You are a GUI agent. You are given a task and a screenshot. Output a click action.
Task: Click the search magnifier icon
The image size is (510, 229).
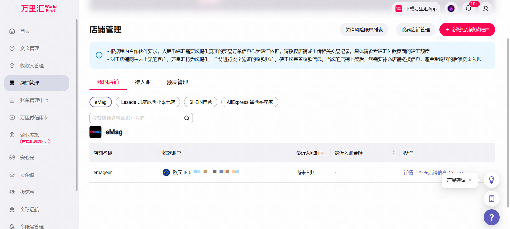[187, 118]
